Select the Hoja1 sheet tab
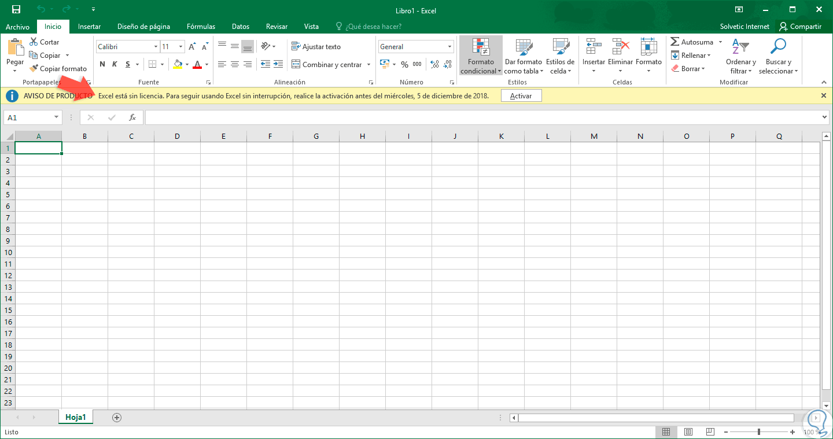Image resolution: width=833 pixels, height=439 pixels. pos(76,417)
